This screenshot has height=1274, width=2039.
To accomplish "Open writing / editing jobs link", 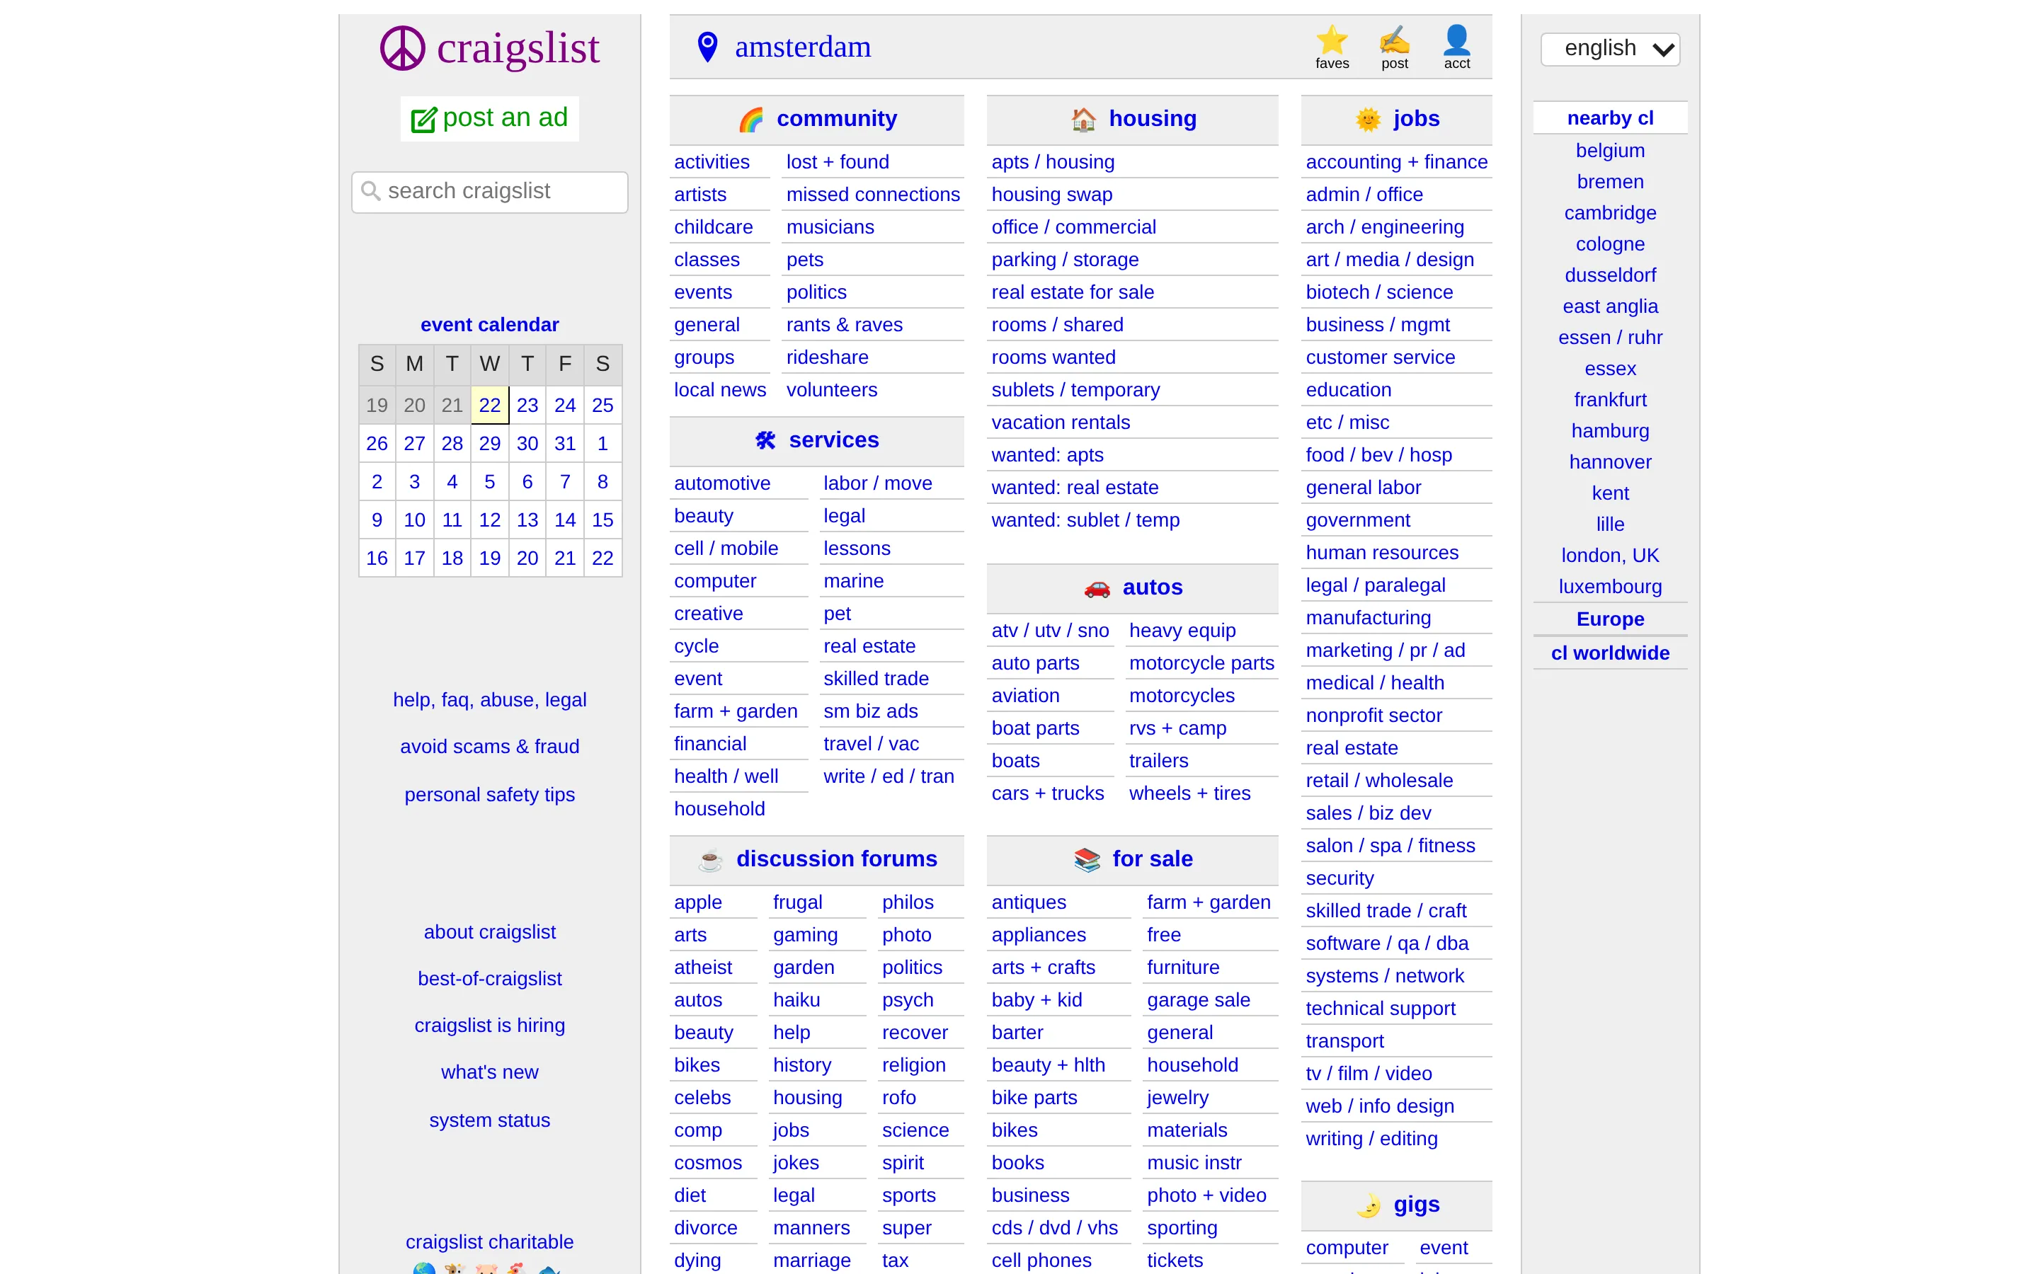I will point(1371,1140).
